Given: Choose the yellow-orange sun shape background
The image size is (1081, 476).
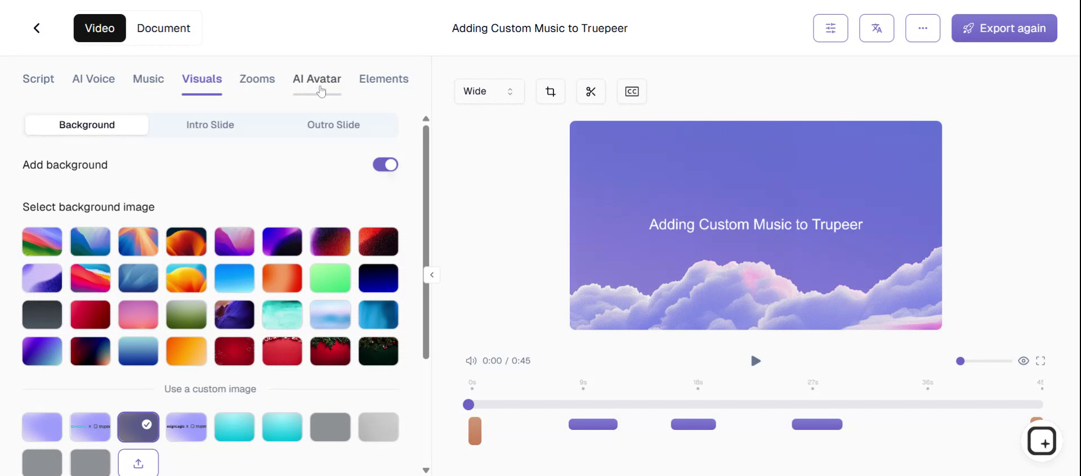Looking at the screenshot, I should pos(186,278).
